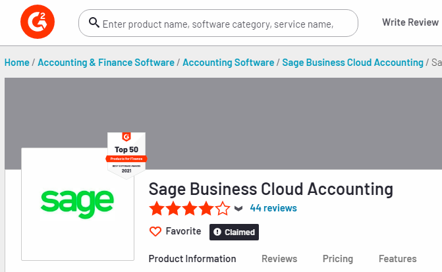Viewport: 442px width, 272px height.
Task: Go to Home breadcrumb
Action: (x=17, y=63)
